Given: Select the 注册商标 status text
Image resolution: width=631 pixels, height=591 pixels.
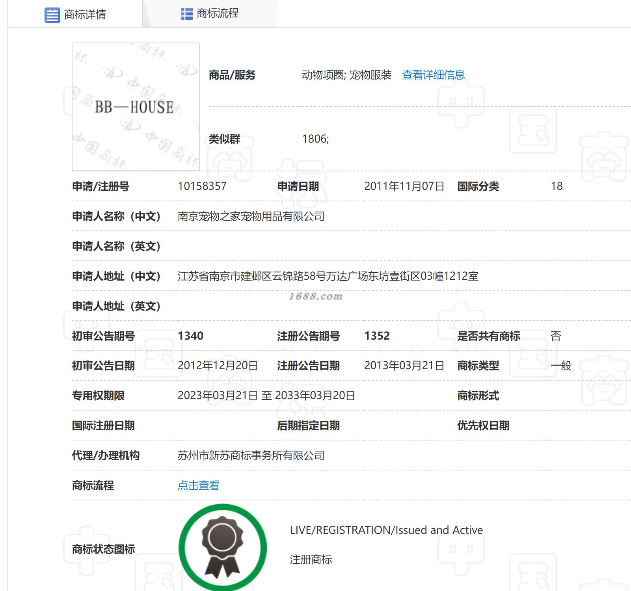Looking at the screenshot, I should click(311, 559).
